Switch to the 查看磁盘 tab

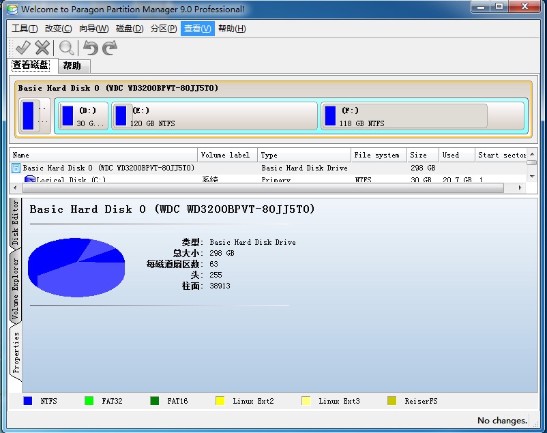click(31, 65)
